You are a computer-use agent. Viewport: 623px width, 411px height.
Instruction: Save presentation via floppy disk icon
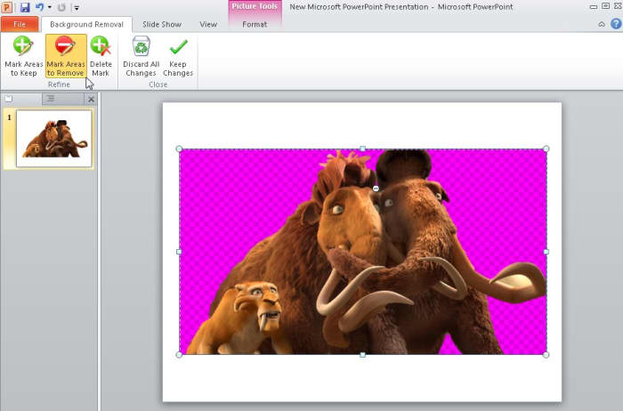25,7
